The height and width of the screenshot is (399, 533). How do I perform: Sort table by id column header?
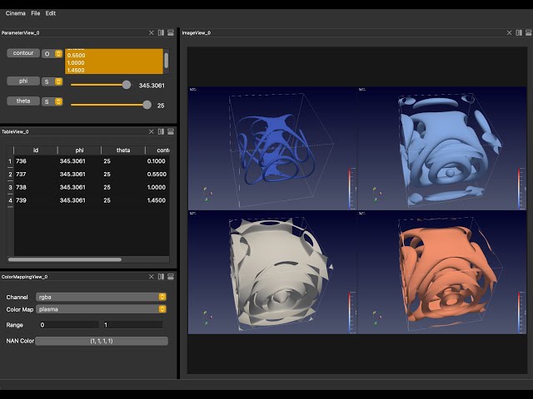(x=36, y=150)
